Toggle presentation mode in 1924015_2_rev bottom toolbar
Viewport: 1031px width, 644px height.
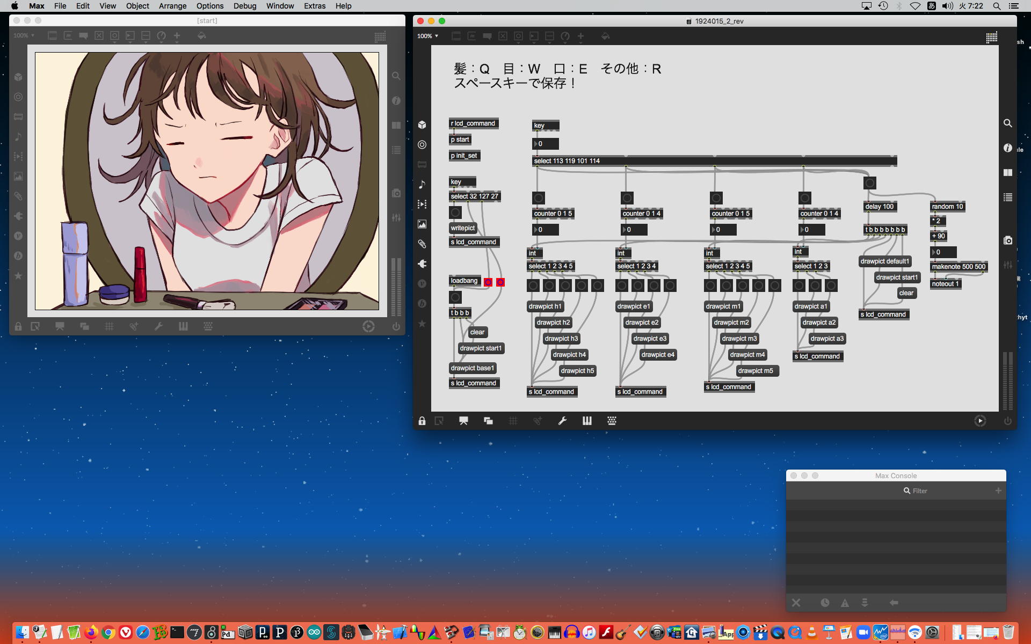pos(463,421)
